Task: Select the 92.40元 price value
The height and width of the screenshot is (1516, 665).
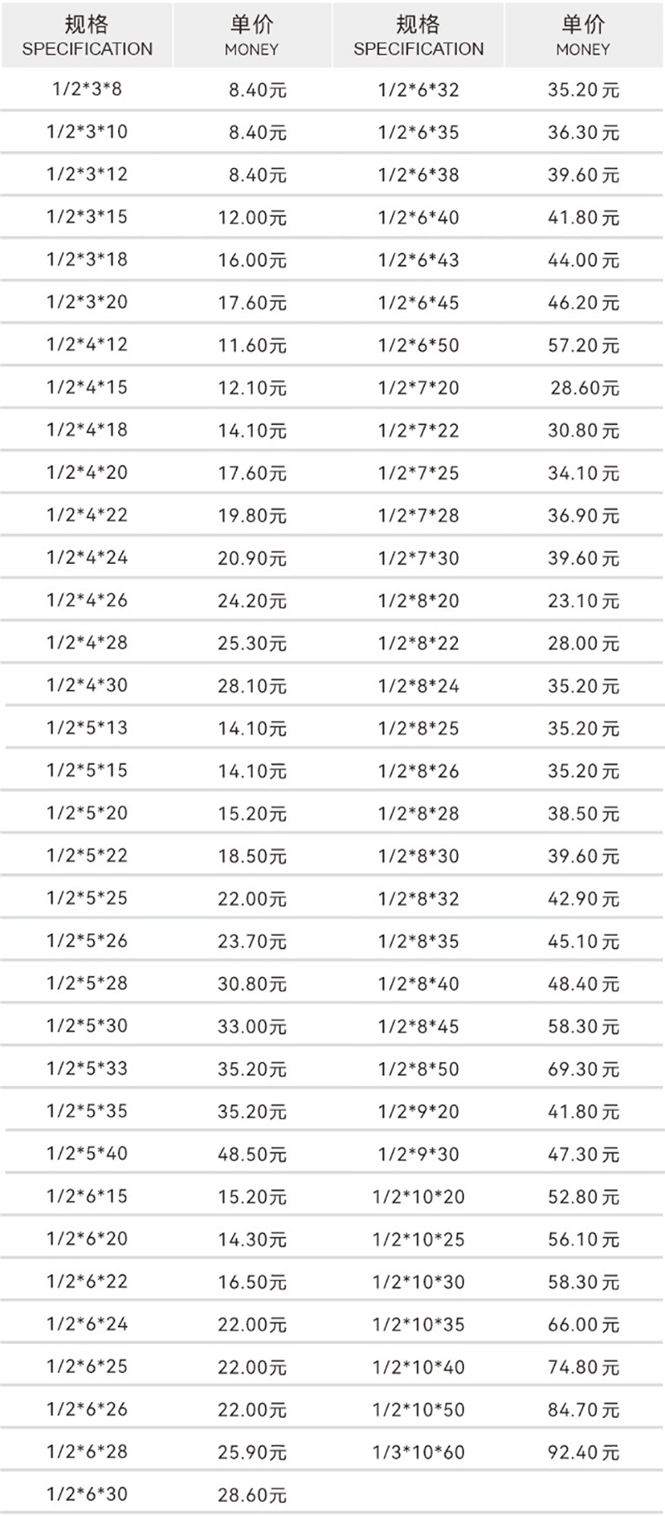Action: [x=583, y=1453]
